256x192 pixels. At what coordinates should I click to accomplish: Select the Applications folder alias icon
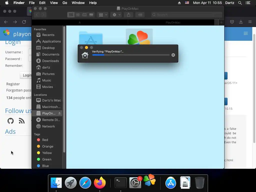pyautogui.click(x=91, y=38)
